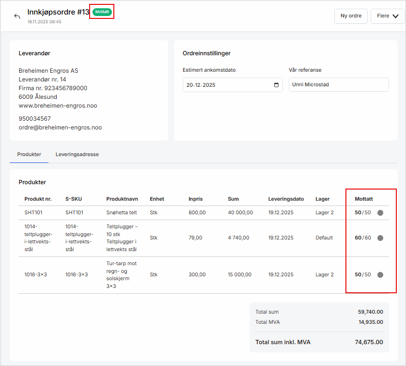This screenshot has height=366, width=406.
Task: Click the green Mottatt status badge
Action: 102,12
